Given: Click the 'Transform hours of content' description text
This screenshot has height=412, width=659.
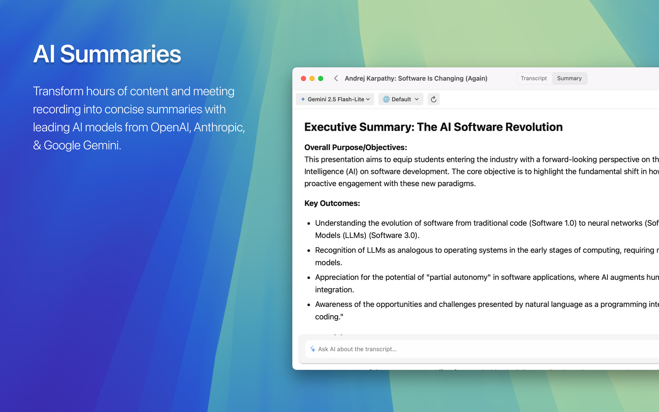Looking at the screenshot, I should coord(139,118).
